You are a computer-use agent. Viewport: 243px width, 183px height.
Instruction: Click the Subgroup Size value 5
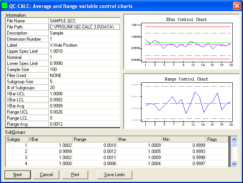click(84, 82)
